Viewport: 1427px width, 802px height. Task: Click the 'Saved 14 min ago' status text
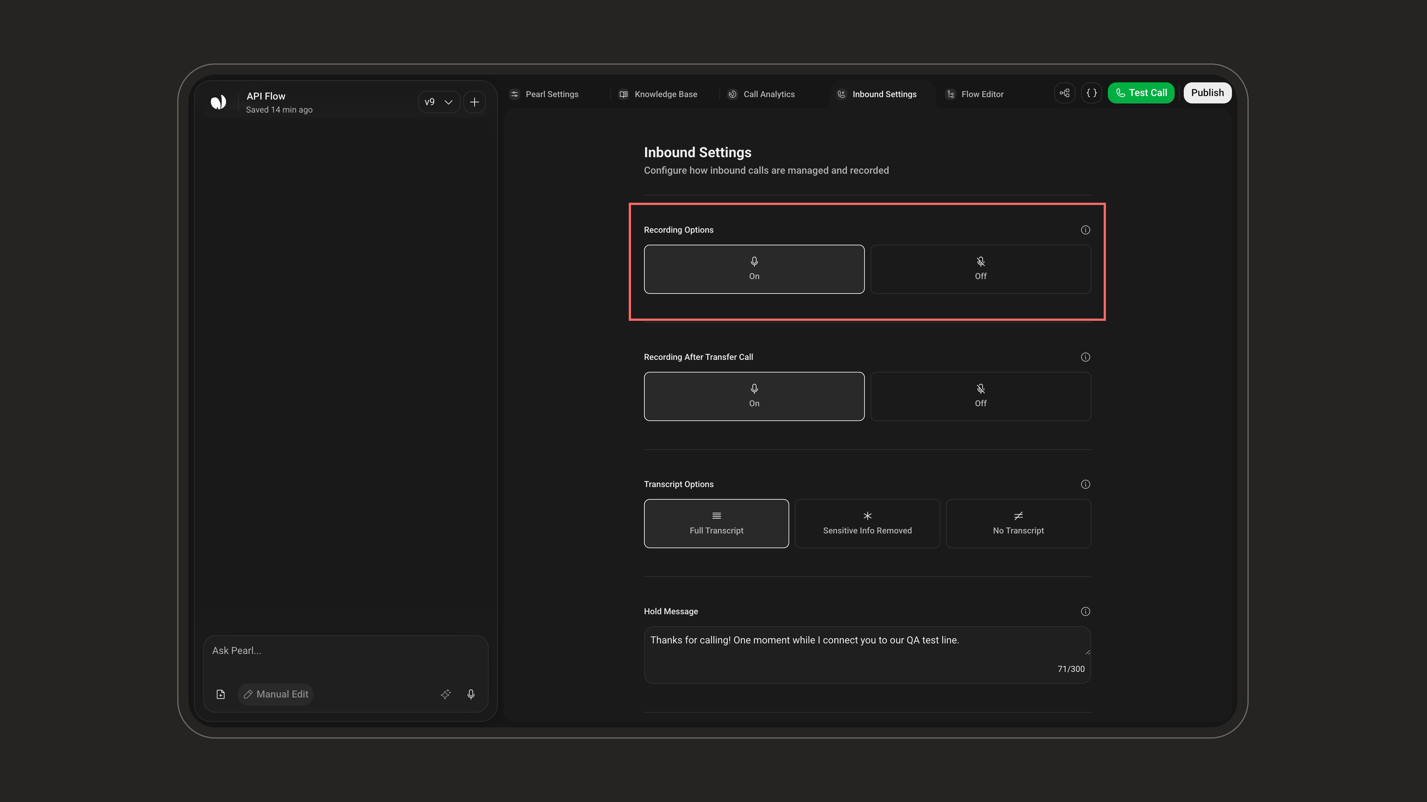279,110
